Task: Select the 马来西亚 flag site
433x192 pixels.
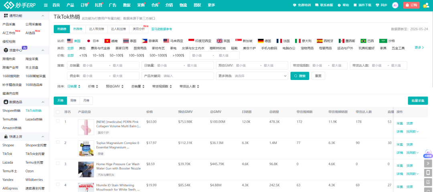Action: pyautogui.click(x=173, y=41)
